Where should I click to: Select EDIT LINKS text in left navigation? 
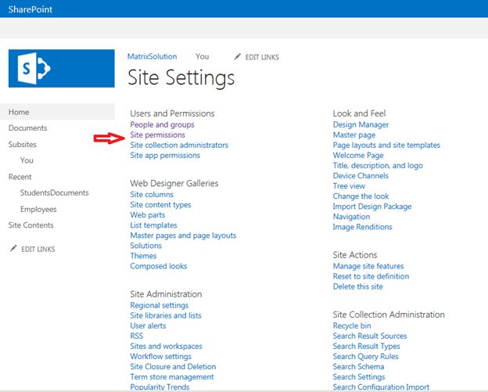click(38, 249)
